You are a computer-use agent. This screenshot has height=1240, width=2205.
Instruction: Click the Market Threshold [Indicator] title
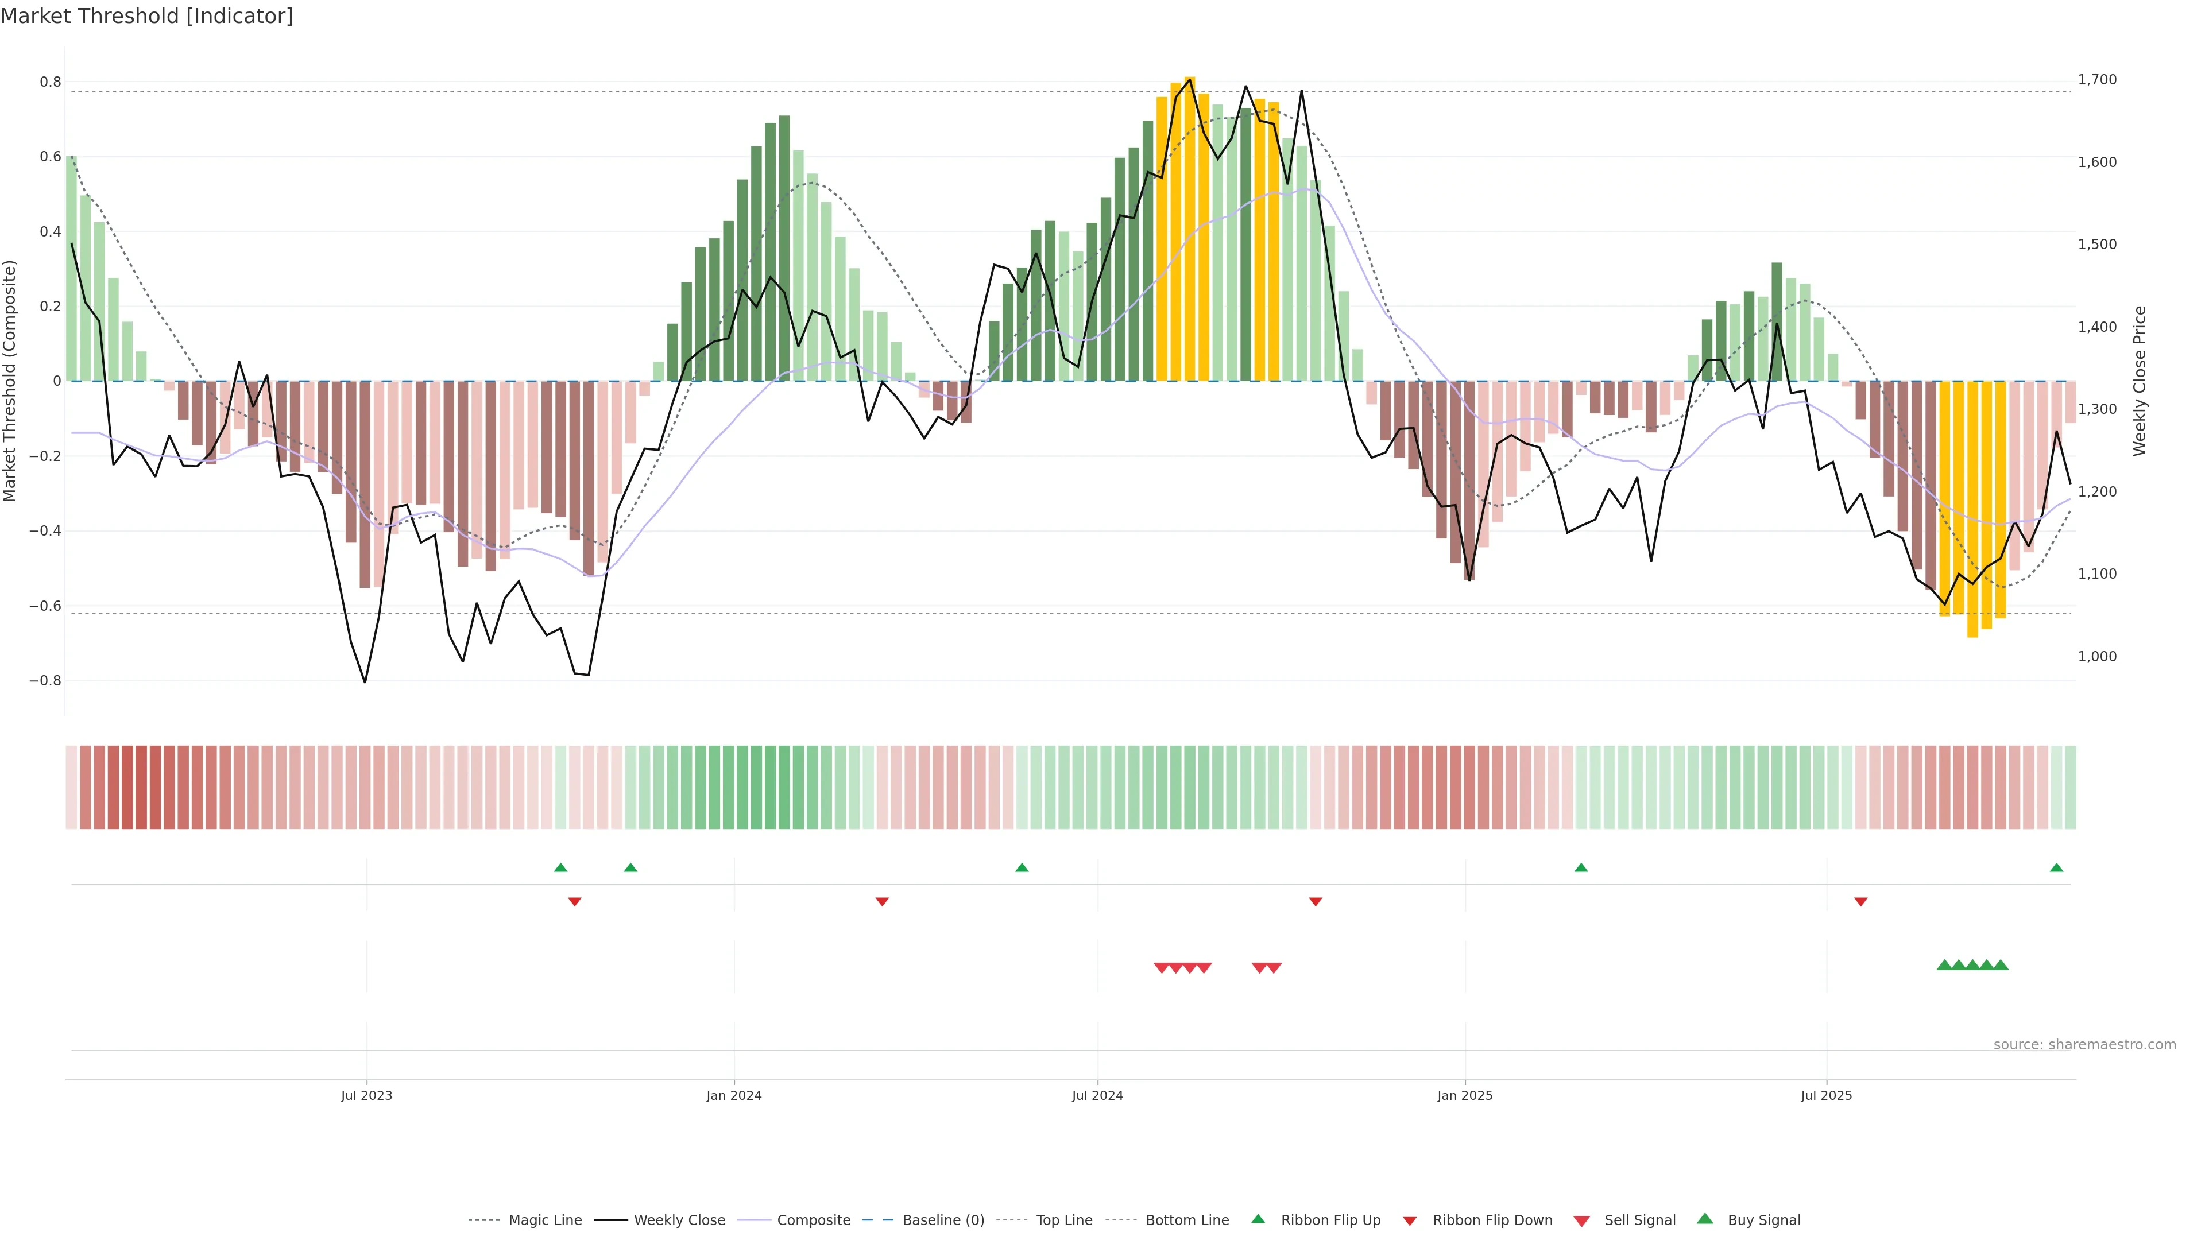tap(146, 16)
